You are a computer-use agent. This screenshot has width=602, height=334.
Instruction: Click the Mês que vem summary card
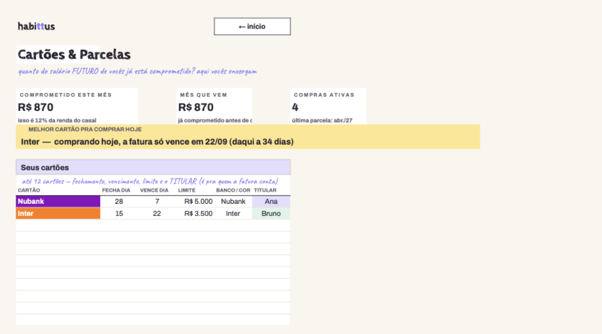(214, 106)
